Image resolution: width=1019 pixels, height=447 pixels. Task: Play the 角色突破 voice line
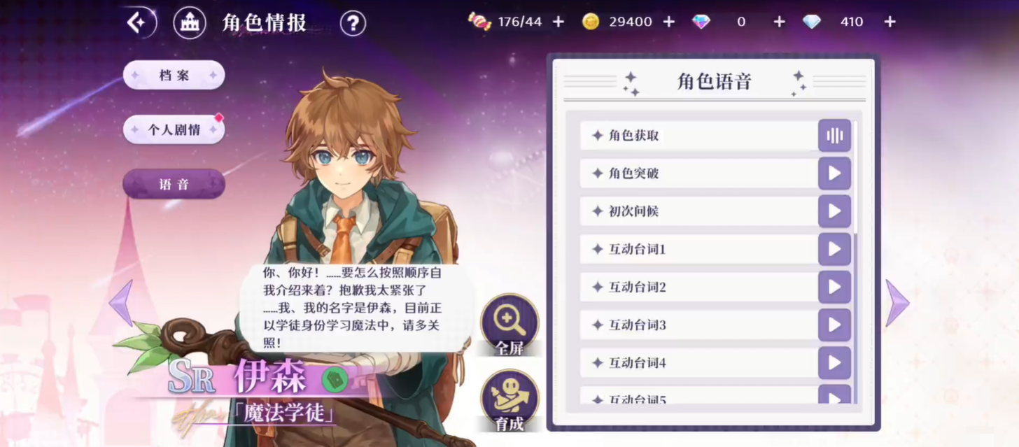(x=834, y=173)
